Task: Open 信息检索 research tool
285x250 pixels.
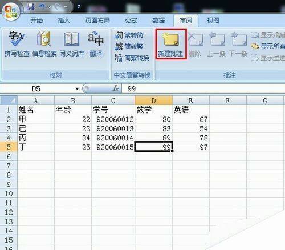Action: tap(44, 44)
